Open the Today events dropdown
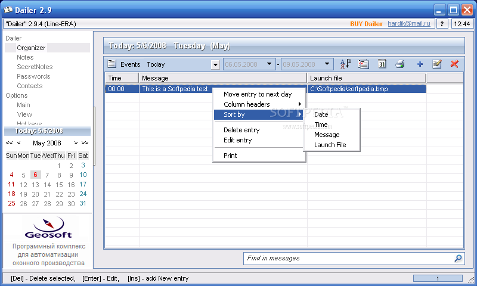This screenshot has width=477, height=286. click(x=215, y=64)
